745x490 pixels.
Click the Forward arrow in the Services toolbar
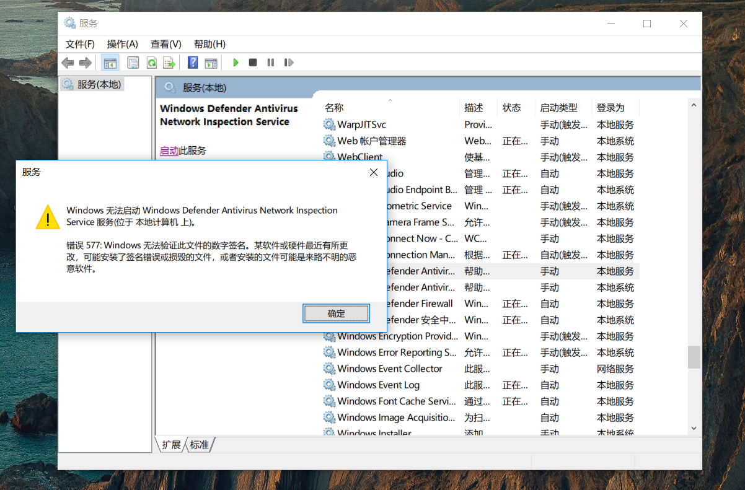[x=86, y=63]
